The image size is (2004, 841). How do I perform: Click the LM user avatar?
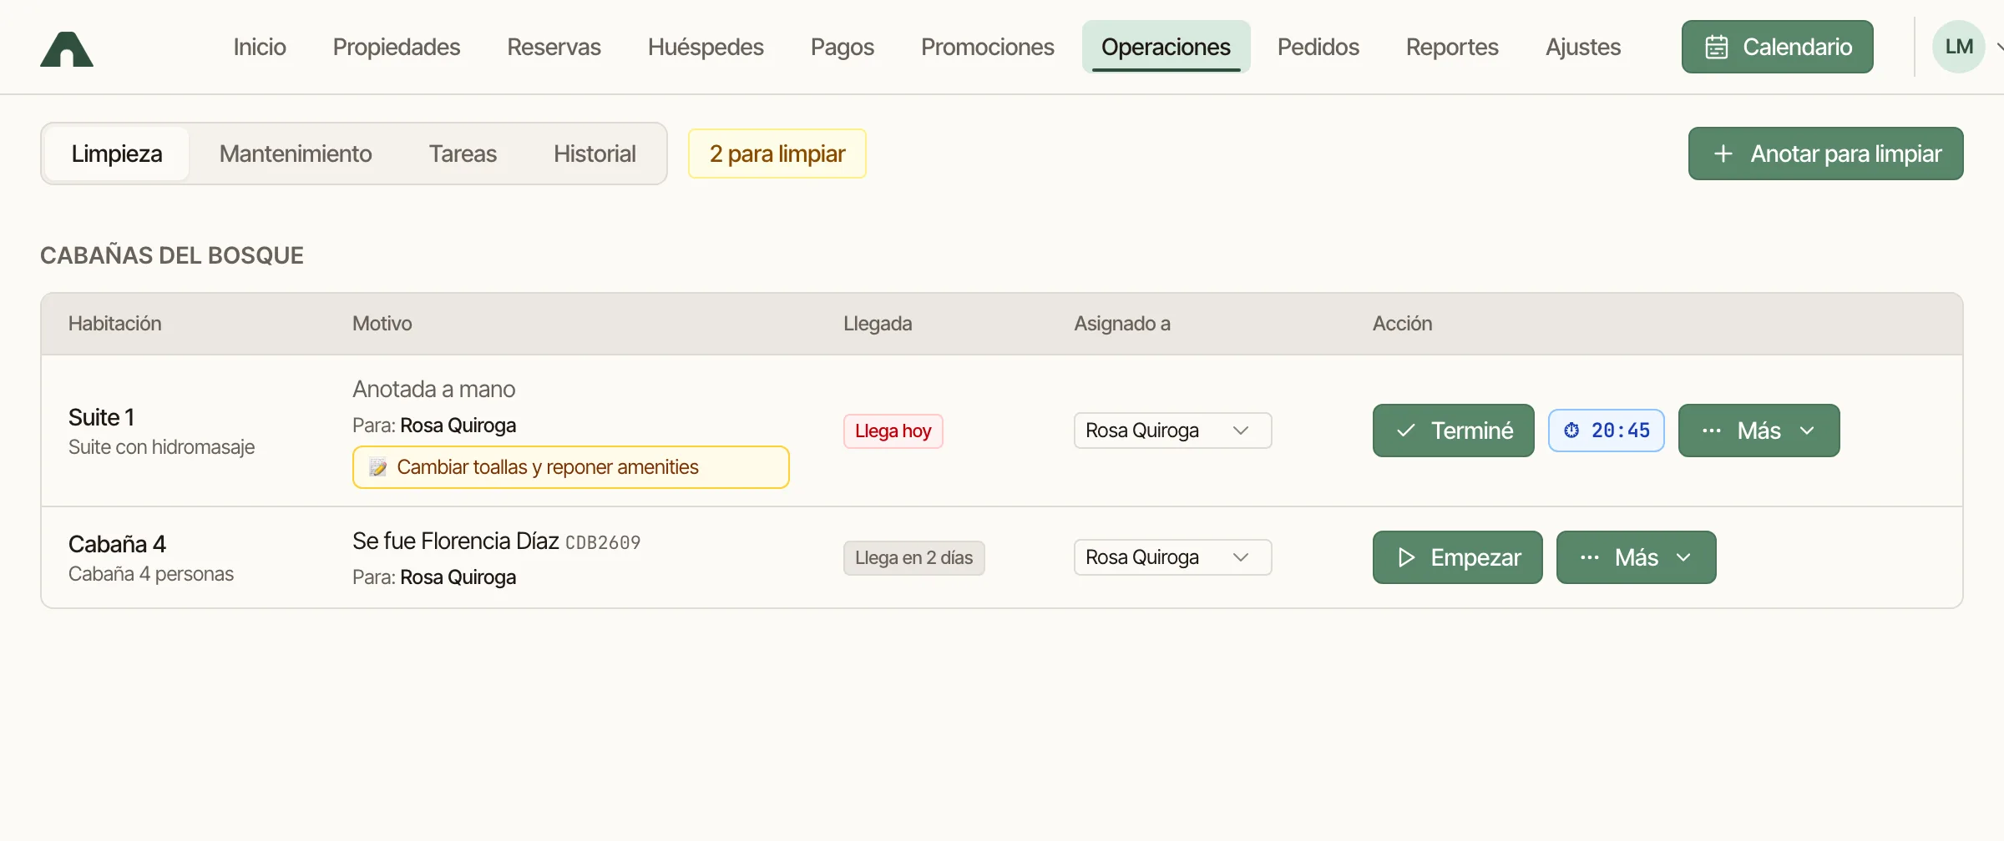pos(1959,47)
